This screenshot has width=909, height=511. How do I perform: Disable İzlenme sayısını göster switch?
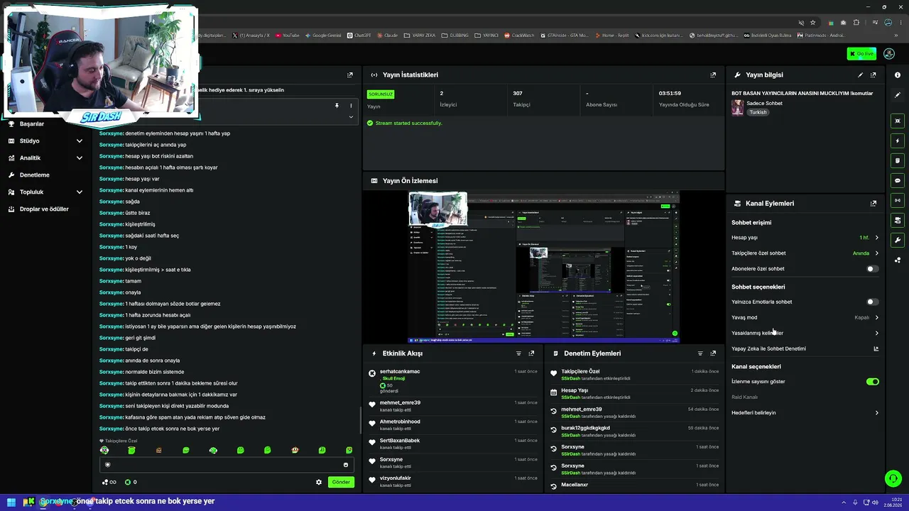[873, 382]
